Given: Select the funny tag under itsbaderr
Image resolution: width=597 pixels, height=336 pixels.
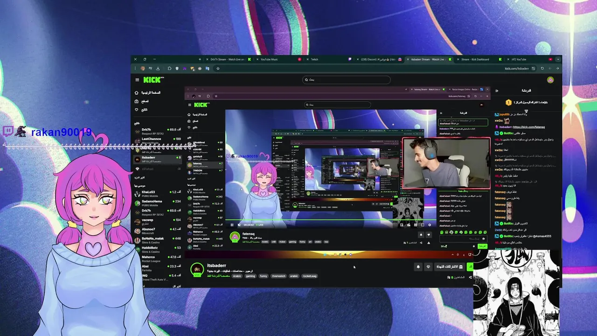Looking at the screenshot, I should tap(264, 276).
